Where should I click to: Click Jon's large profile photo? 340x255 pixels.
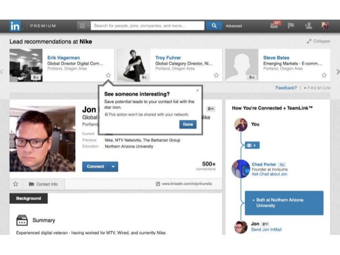pyautogui.click(x=42, y=139)
